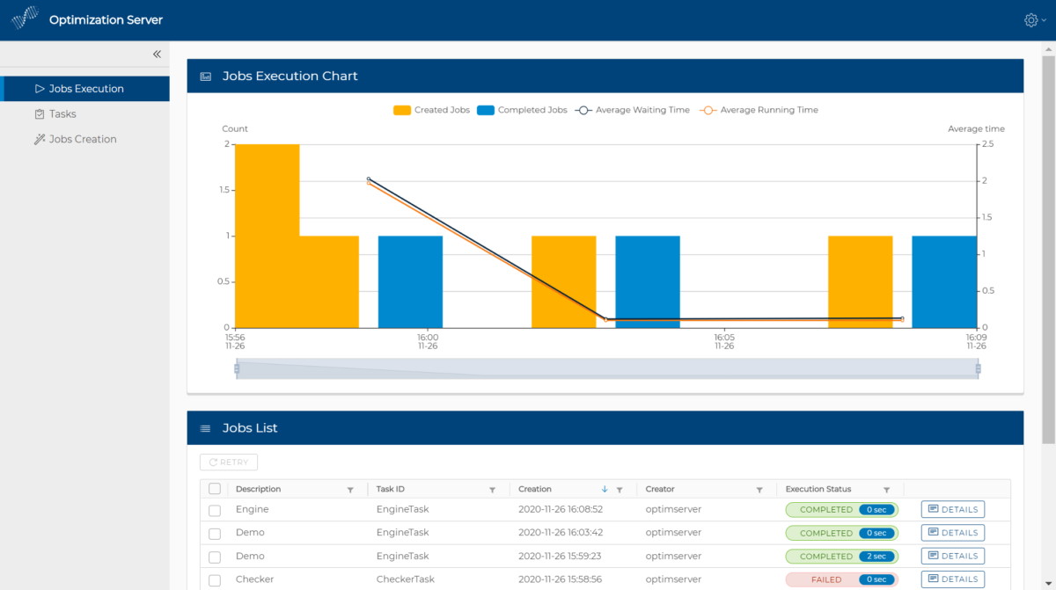Click the list icon on Jobs List header
Screen dimensions: 1056x590
click(205, 427)
